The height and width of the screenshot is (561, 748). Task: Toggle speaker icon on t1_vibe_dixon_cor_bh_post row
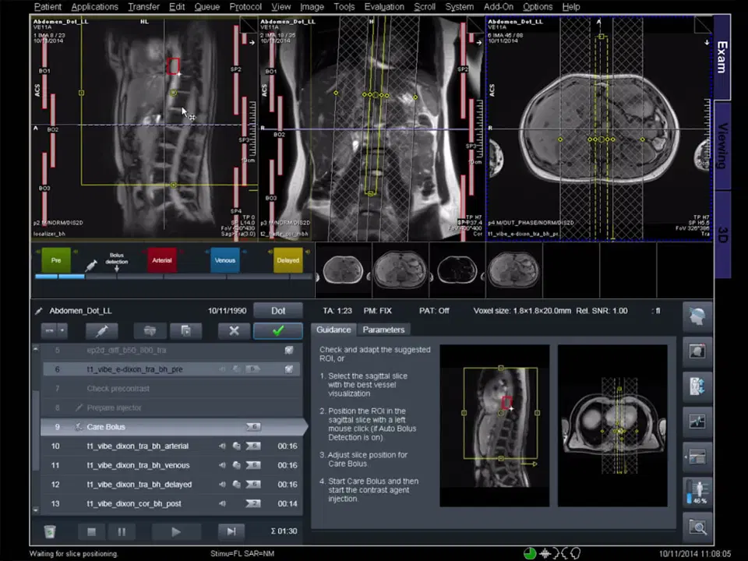[x=222, y=504]
